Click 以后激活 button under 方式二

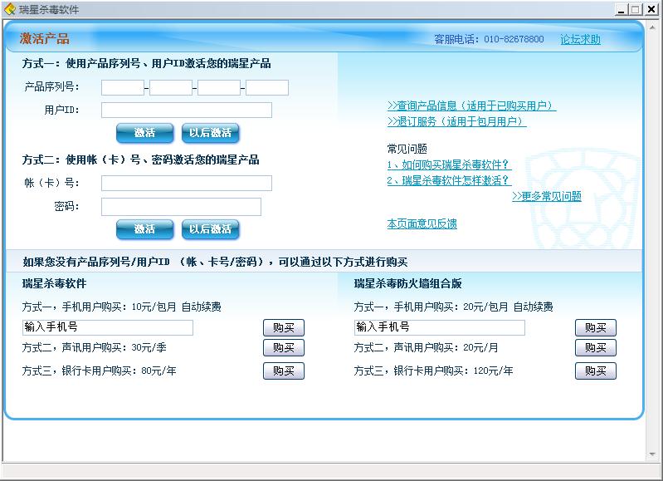[210, 229]
